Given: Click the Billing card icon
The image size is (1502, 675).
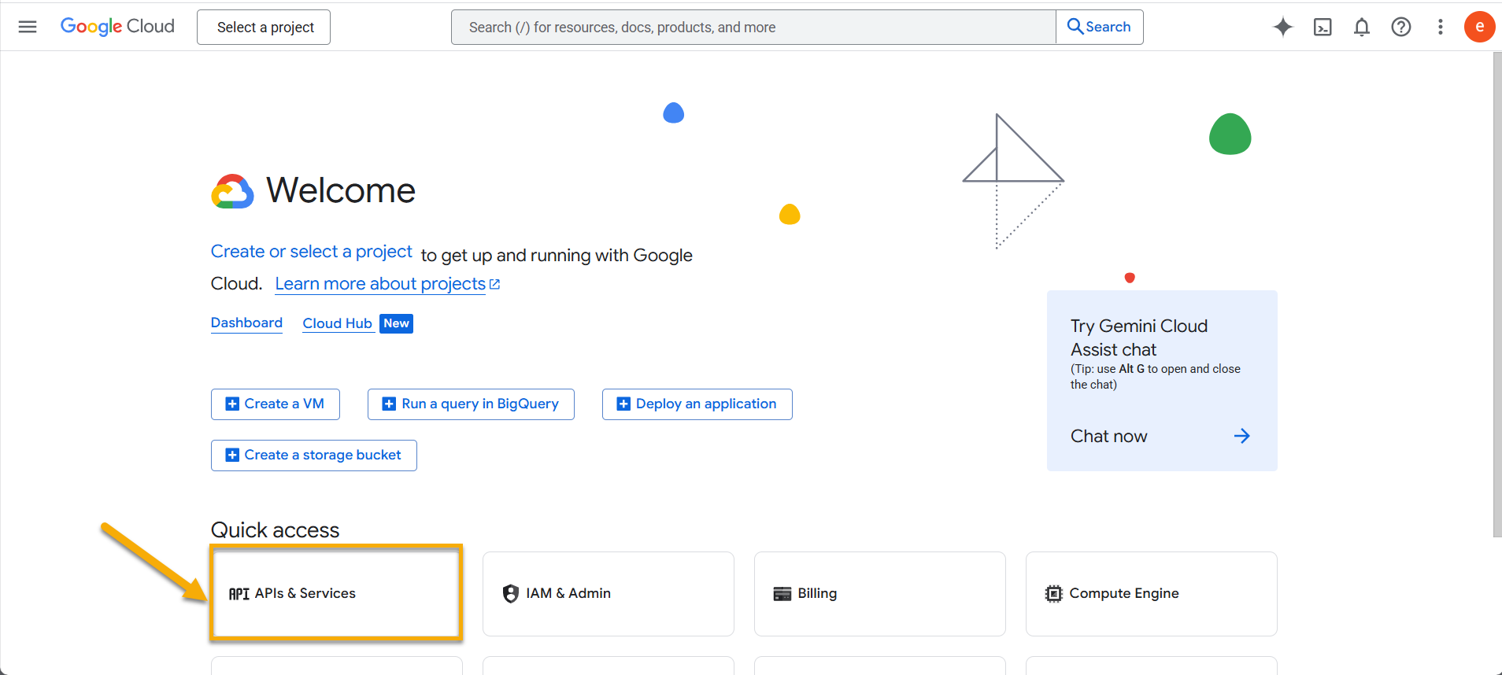Looking at the screenshot, I should tap(782, 594).
